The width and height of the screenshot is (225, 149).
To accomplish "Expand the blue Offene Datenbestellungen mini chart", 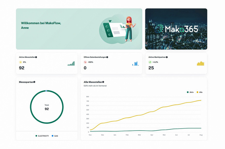I will click(136, 63).
